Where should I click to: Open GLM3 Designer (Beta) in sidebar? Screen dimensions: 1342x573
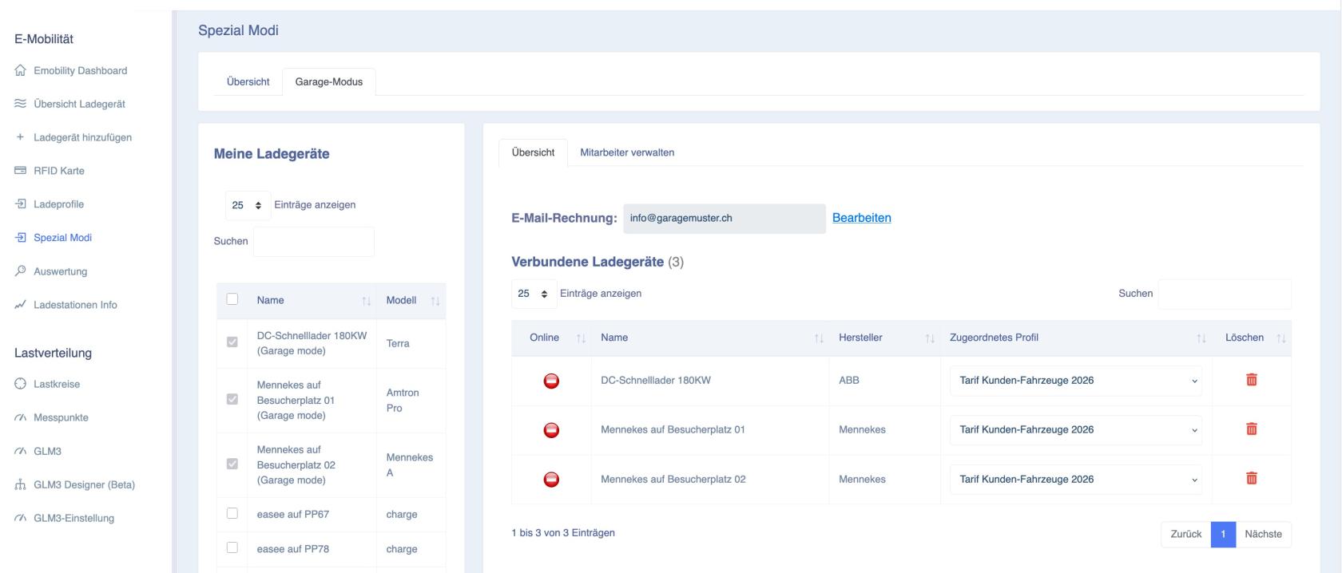(x=84, y=484)
